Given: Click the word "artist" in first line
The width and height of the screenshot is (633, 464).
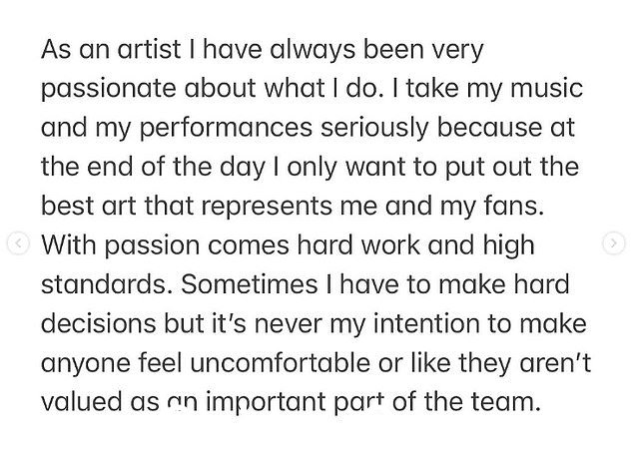Looking at the screenshot, I should click(149, 49).
